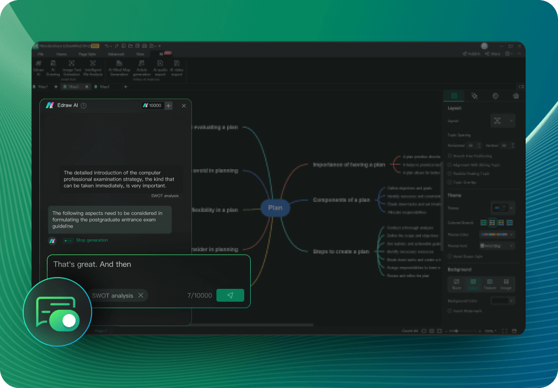
Task: Open the Background Color dropdown
Action: point(502,301)
